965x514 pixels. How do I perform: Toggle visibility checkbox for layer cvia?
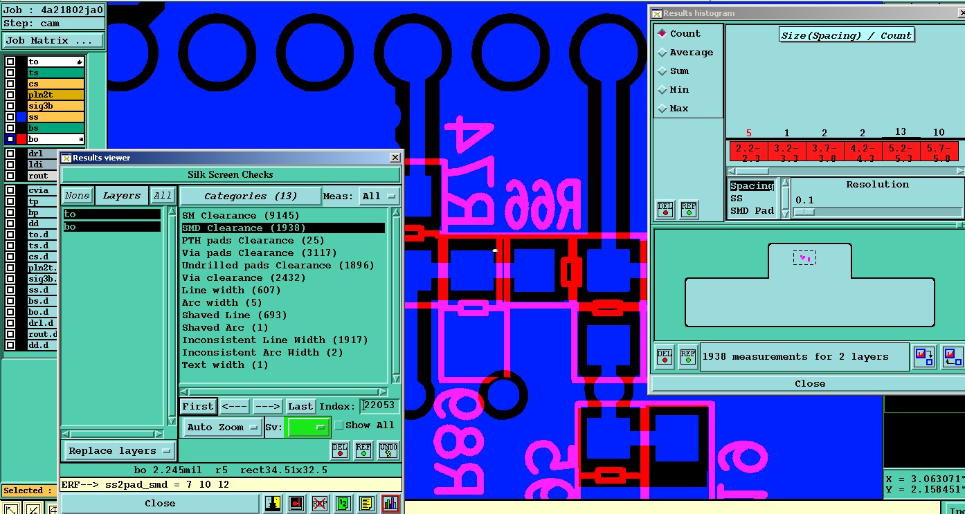[10, 190]
